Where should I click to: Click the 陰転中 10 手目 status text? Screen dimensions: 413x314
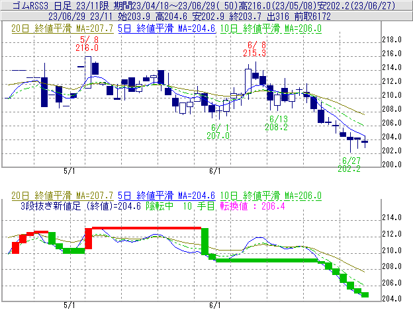coord(181,206)
